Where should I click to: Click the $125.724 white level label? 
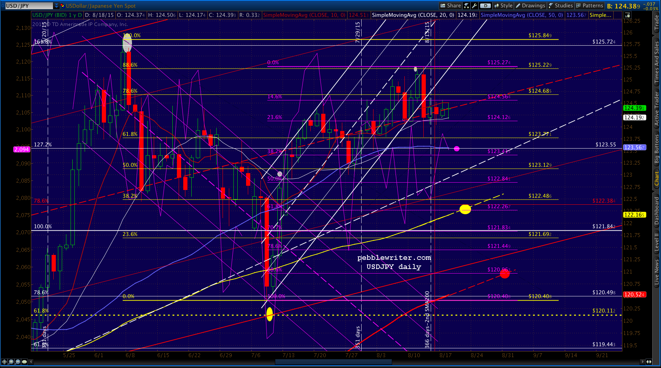click(x=604, y=42)
